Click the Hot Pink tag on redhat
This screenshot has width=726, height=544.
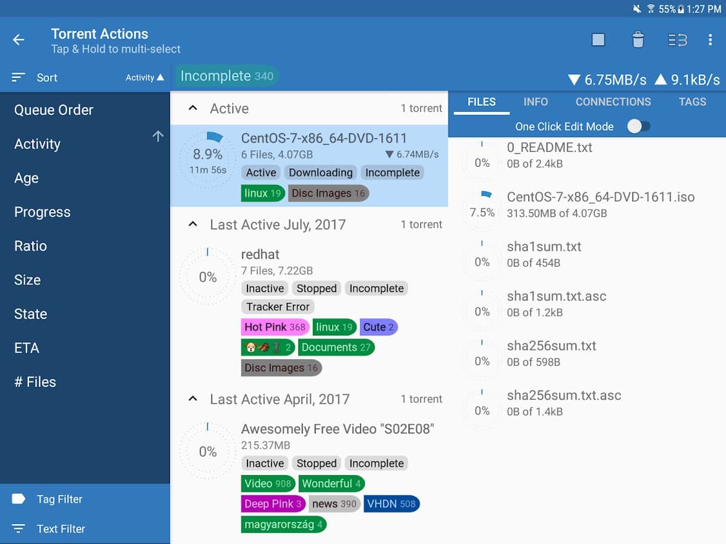point(275,327)
